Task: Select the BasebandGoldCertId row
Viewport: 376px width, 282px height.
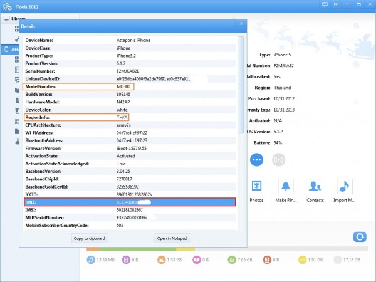Action: pos(130,187)
